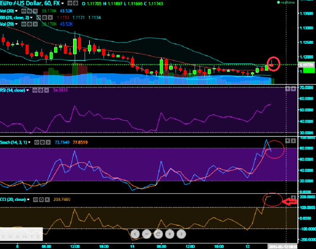Expand the CCI (20, close) dropdown arrow
Image resolution: width=316 pixels, height=249 pixels.
tap(28, 200)
